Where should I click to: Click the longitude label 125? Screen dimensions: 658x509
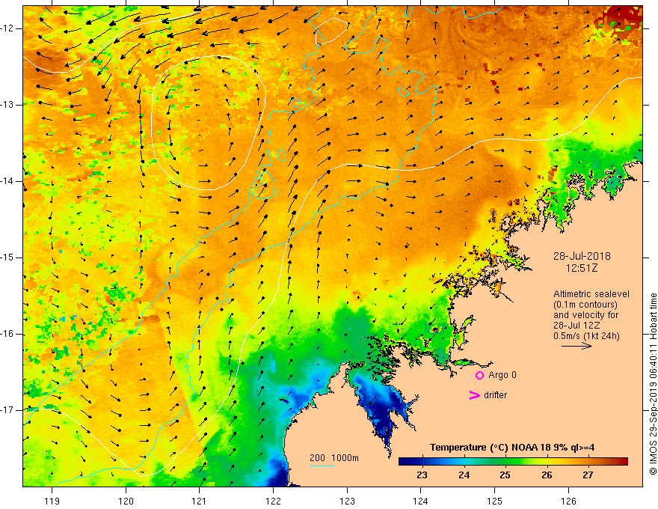(495, 501)
